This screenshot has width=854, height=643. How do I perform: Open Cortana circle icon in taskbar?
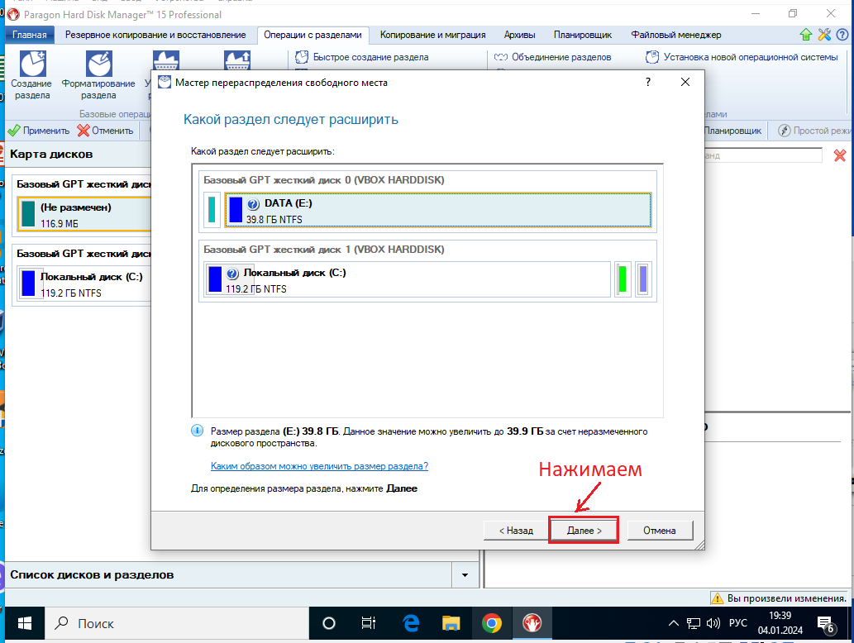click(329, 623)
